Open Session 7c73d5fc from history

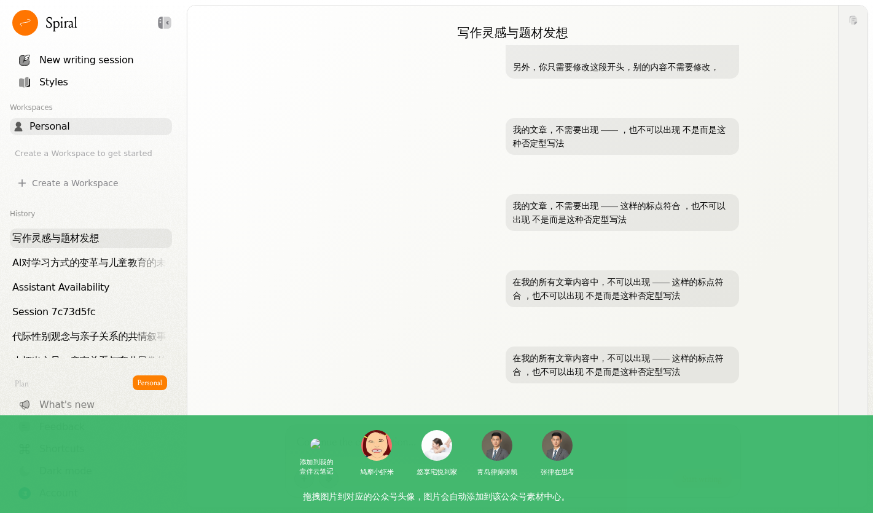(54, 312)
